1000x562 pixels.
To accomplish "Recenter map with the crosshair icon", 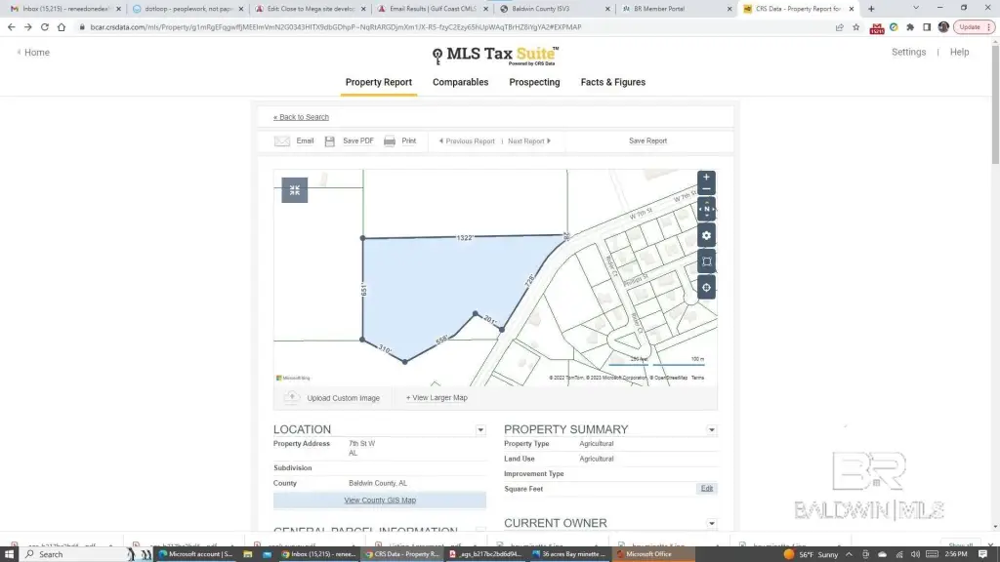I will click(706, 287).
